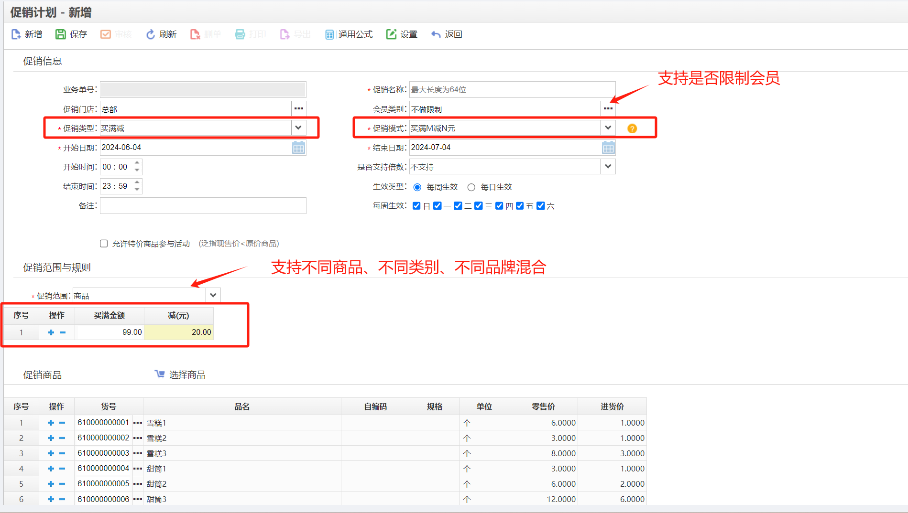Click the 设置 settings icon
Viewport: 908px width, 513px height.
pyautogui.click(x=402, y=34)
